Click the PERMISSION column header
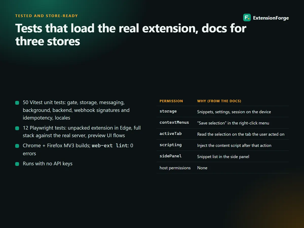304x228 pixels. coord(171,101)
